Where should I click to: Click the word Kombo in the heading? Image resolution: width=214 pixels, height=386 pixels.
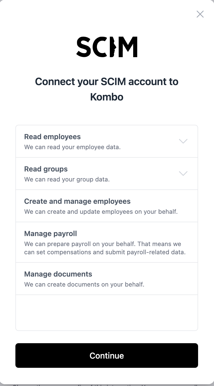point(107,97)
